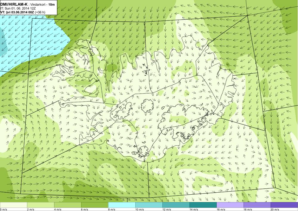Click the '10 m/s' legend label
This screenshot has height=211, width=298.
pyautogui.click(x=140, y=210)
